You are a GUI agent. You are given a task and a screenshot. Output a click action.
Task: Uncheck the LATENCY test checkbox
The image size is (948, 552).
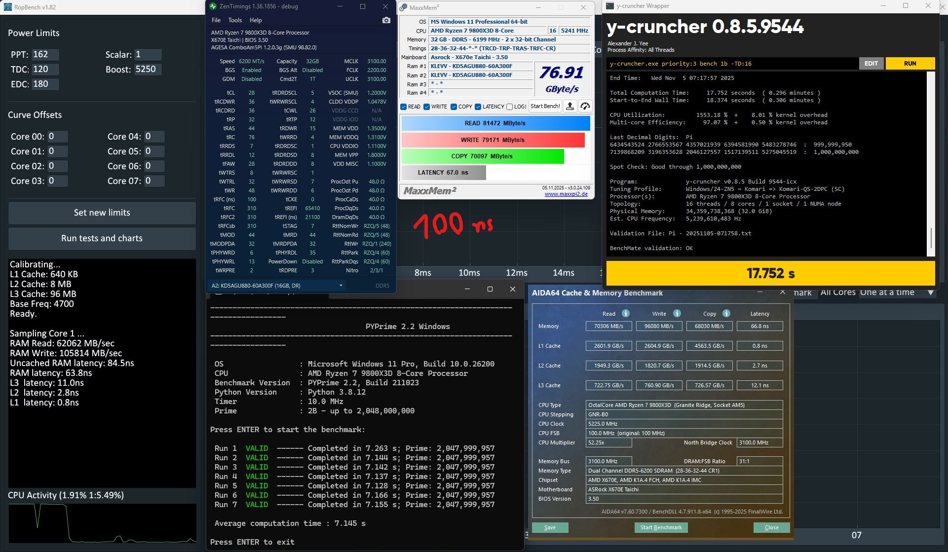[478, 107]
